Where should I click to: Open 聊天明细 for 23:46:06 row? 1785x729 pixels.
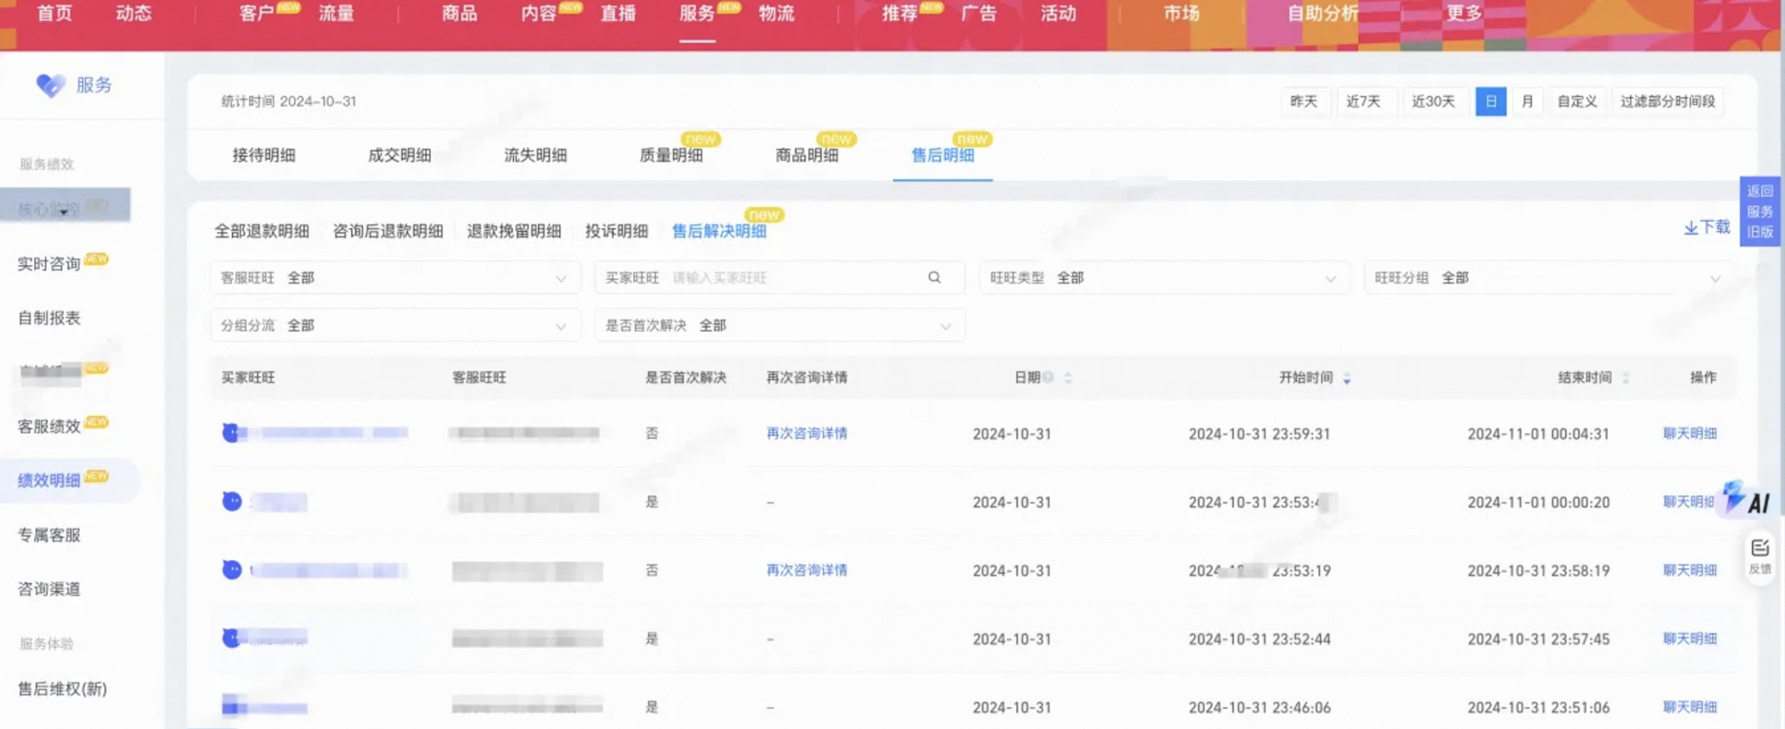(1689, 707)
